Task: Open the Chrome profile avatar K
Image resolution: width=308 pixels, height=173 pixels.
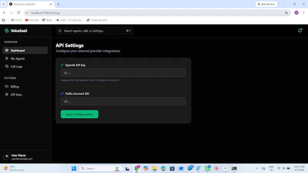Action: 296,13
